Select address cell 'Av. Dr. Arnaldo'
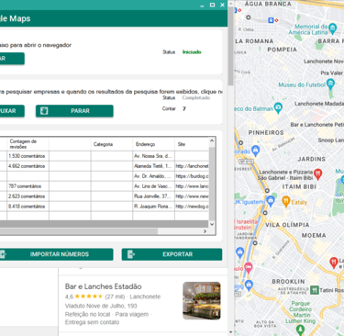 coord(153,176)
